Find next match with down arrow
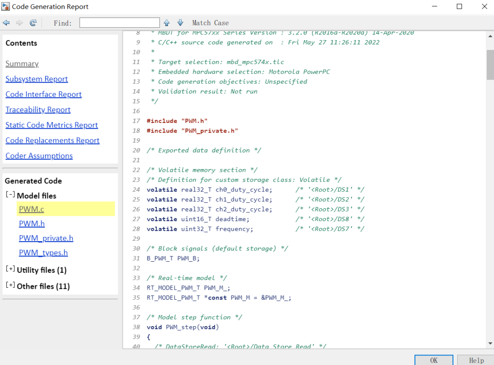Image resolution: width=494 pixels, height=365 pixels. [180, 23]
